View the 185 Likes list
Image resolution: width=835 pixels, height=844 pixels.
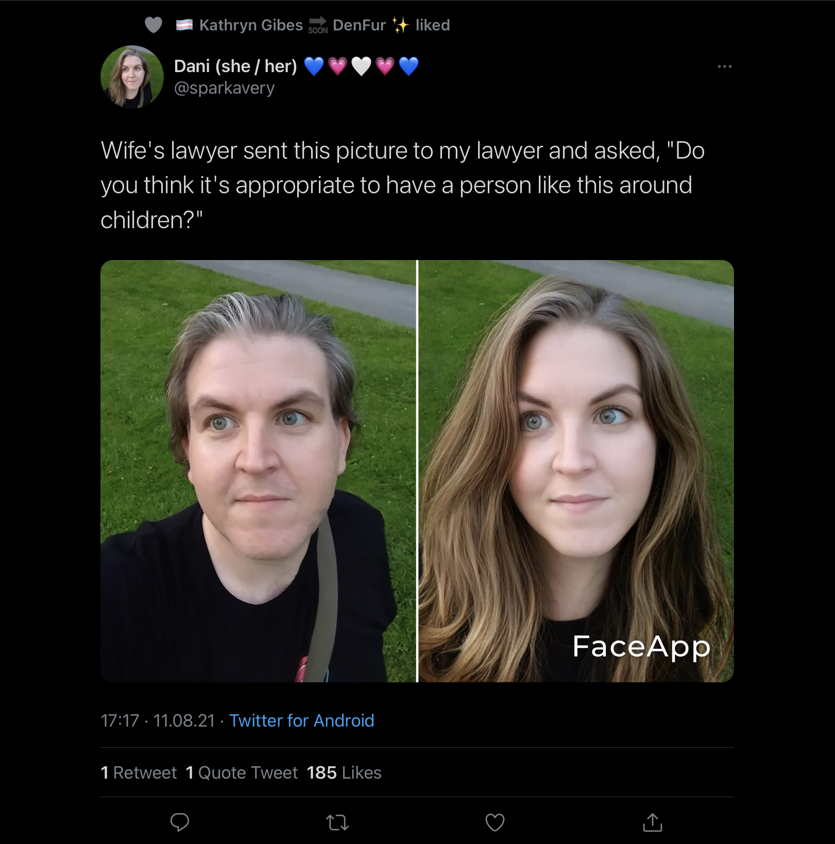coord(344,772)
